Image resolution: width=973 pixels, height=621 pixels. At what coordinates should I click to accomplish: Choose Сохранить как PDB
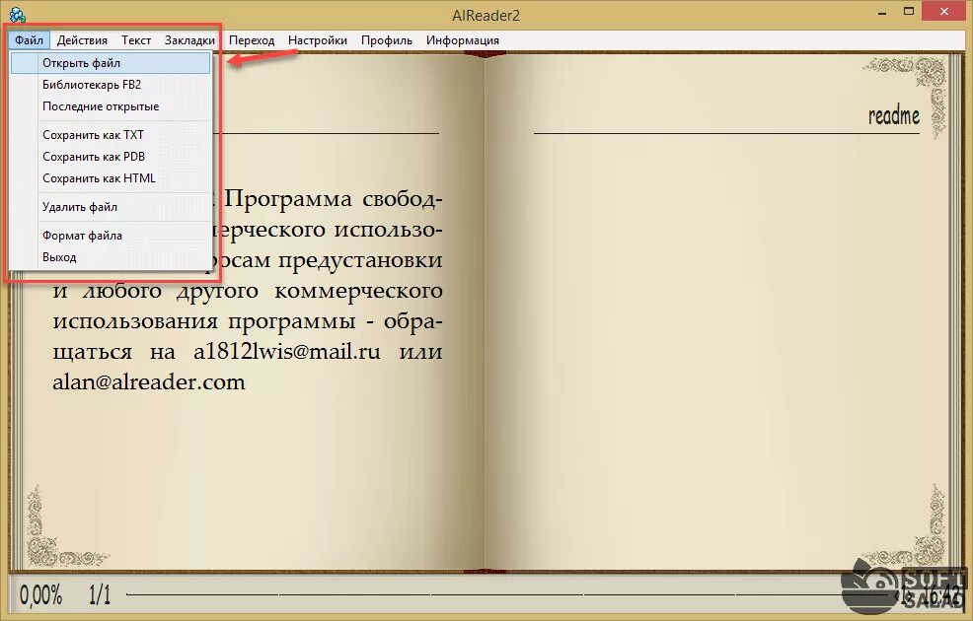click(x=111, y=157)
